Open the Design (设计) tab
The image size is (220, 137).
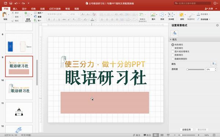pyautogui.click(x=24, y=9)
